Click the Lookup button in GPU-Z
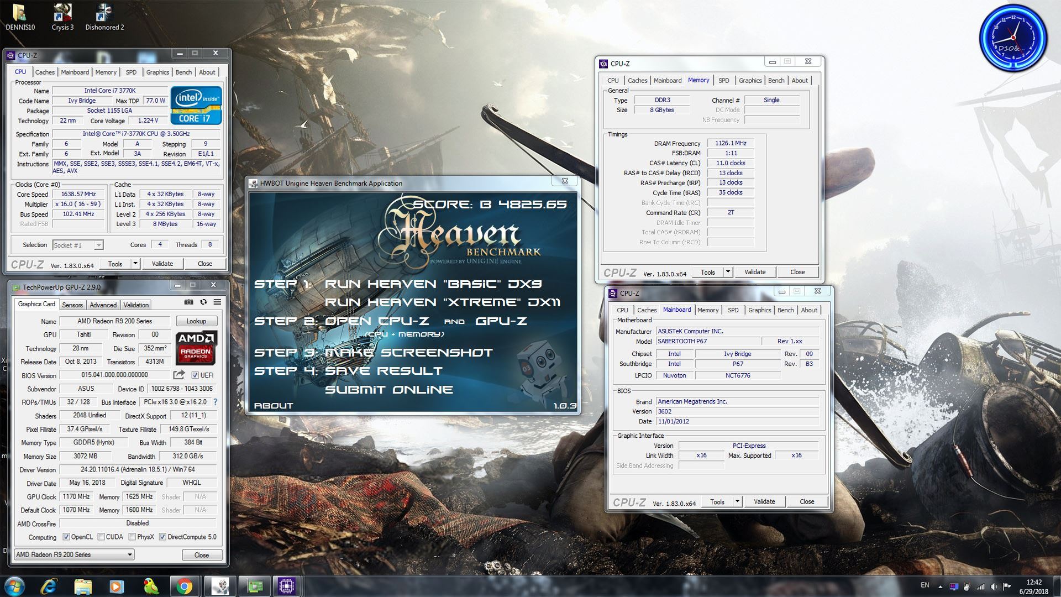1061x597 pixels. pos(196,321)
